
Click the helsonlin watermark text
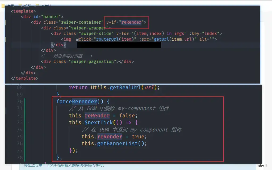(262, 165)
